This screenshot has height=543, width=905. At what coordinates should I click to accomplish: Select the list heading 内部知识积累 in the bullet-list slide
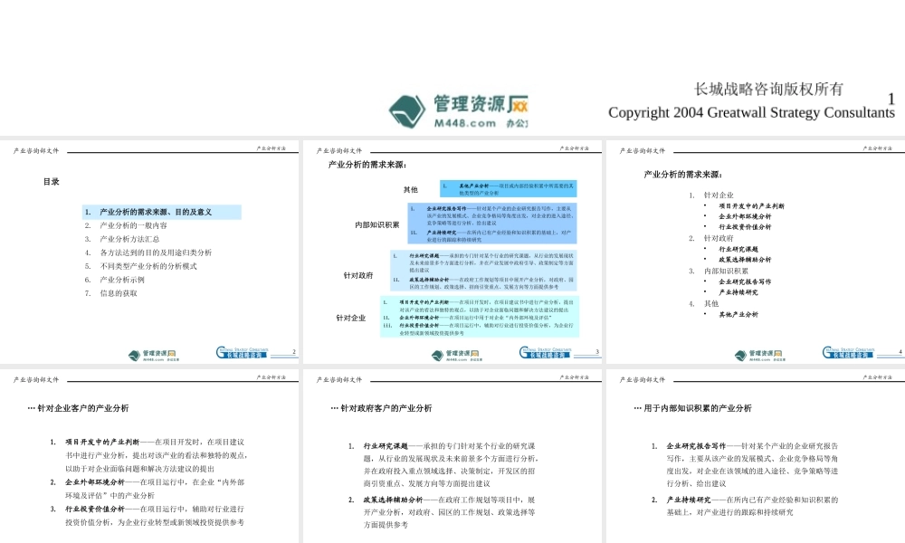tap(726, 271)
